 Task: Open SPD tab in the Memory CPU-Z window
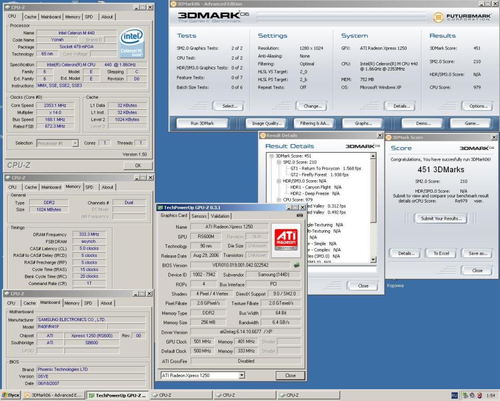point(89,187)
